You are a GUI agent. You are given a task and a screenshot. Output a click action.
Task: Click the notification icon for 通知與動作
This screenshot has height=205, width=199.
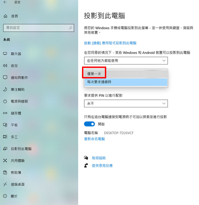click(5, 77)
